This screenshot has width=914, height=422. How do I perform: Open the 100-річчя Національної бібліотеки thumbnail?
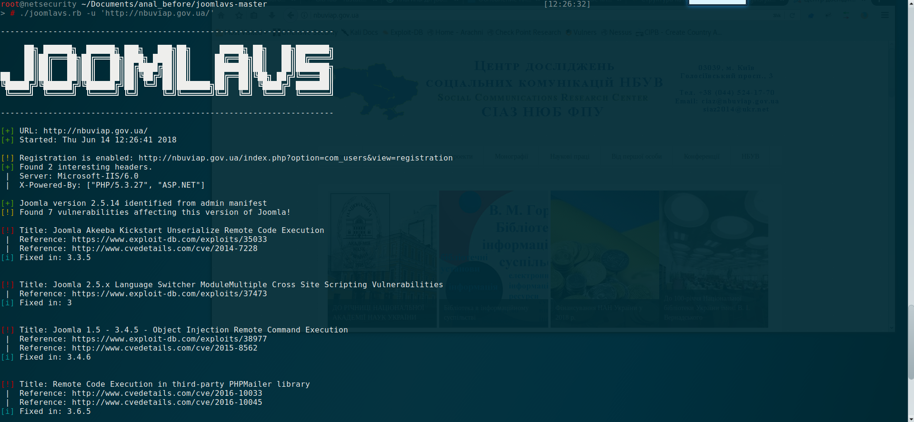tap(713, 259)
